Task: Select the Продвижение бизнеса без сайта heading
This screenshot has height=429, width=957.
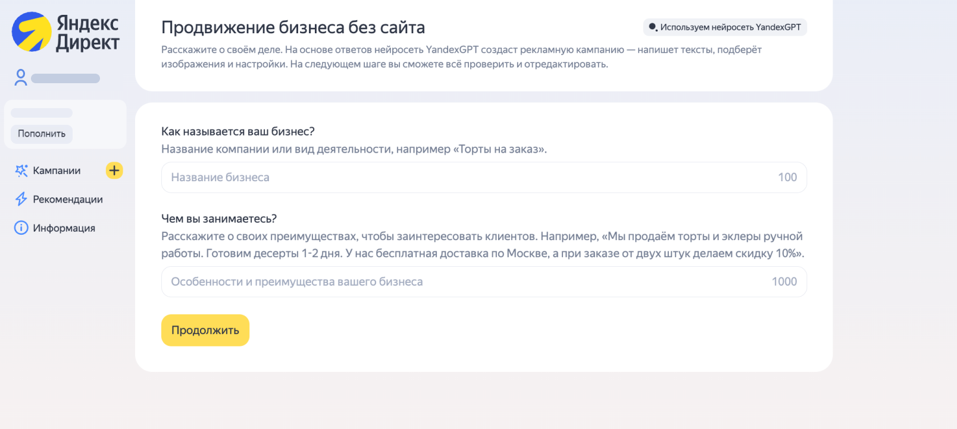Action: pyautogui.click(x=293, y=27)
